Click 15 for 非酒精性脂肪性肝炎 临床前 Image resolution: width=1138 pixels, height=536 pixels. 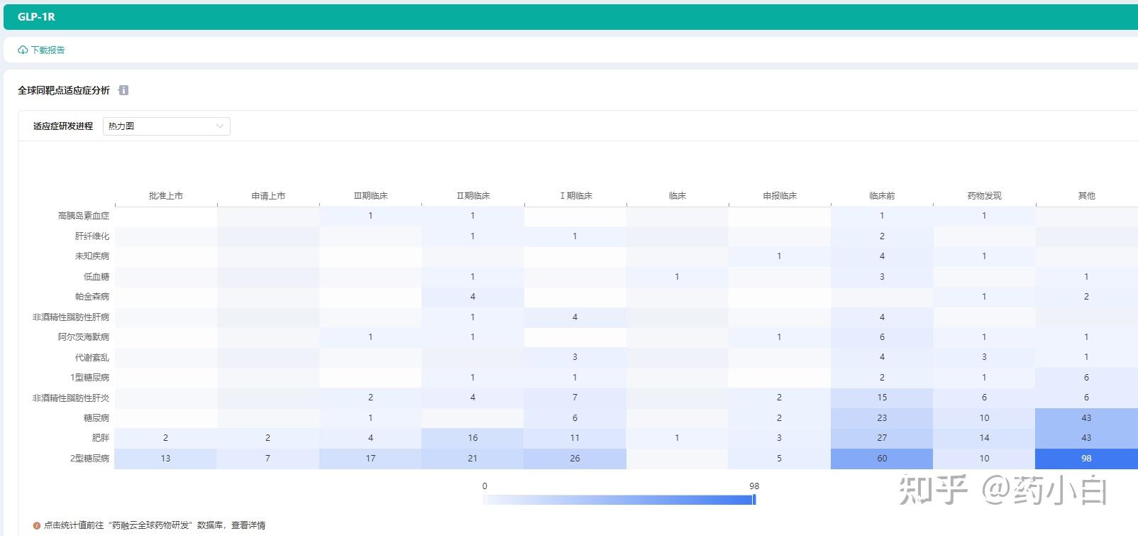click(x=882, y=398)
